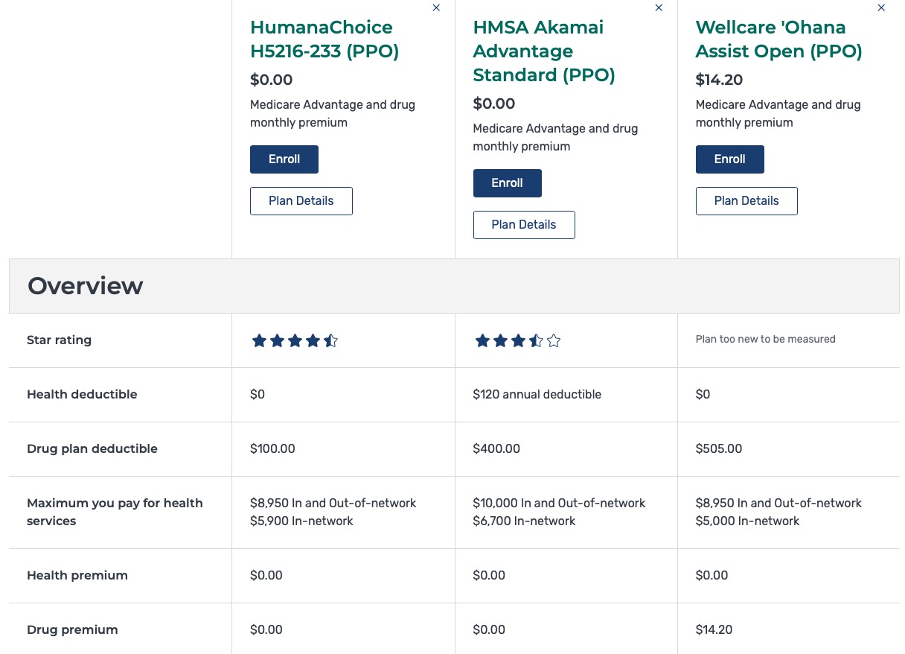Click the HMSA Akamai three-and-a-half star rating
This screenshot has width=905, height=654.
click(x=517, y=340)
